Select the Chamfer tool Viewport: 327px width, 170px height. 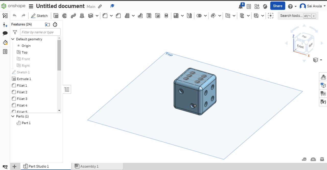point(118,16)
